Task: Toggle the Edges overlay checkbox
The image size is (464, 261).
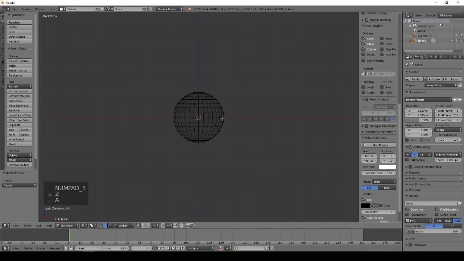Action: tap(363, 44)
